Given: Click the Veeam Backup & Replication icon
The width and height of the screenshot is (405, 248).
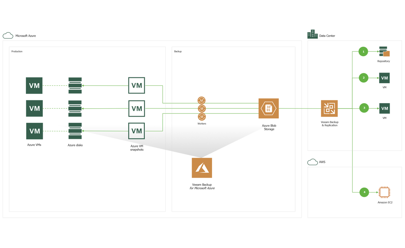Looking at the screenshot, I should (329, 108).
